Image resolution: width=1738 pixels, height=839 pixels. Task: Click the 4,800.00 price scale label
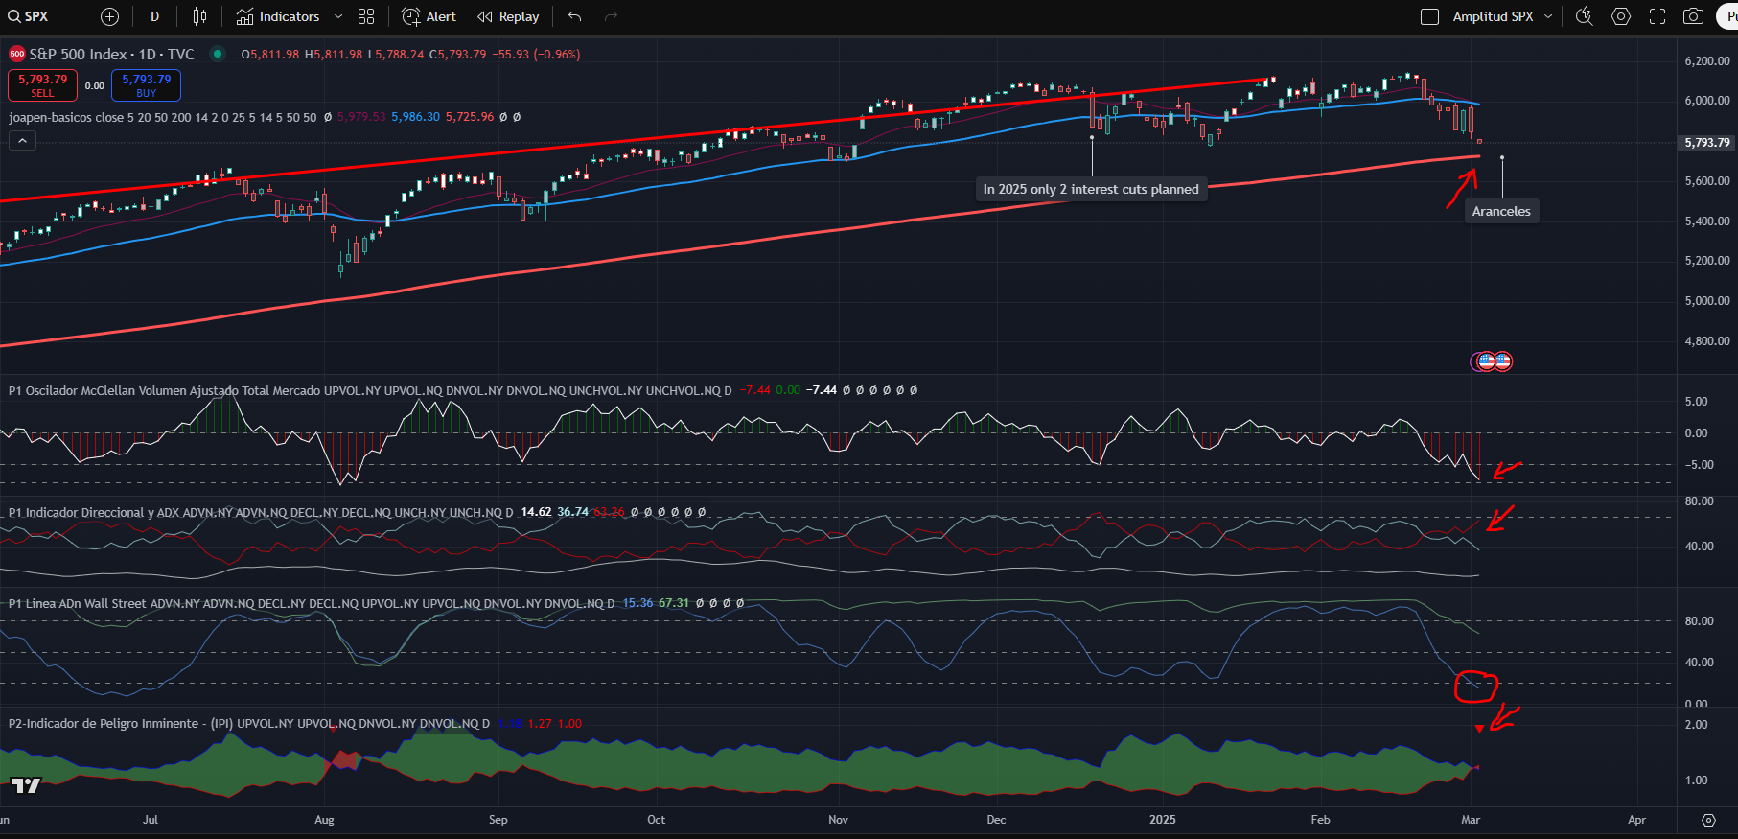[1707, 340]
